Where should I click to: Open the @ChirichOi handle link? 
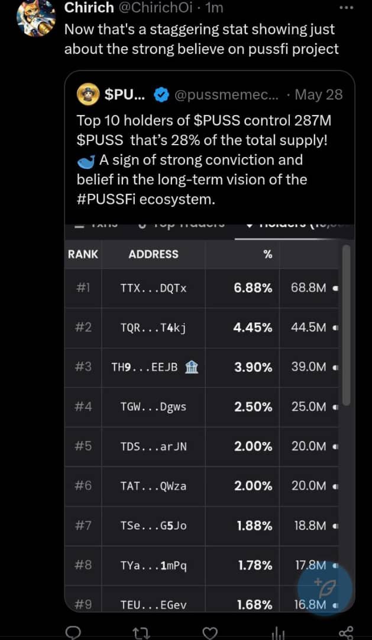click(x=155, y=8)
